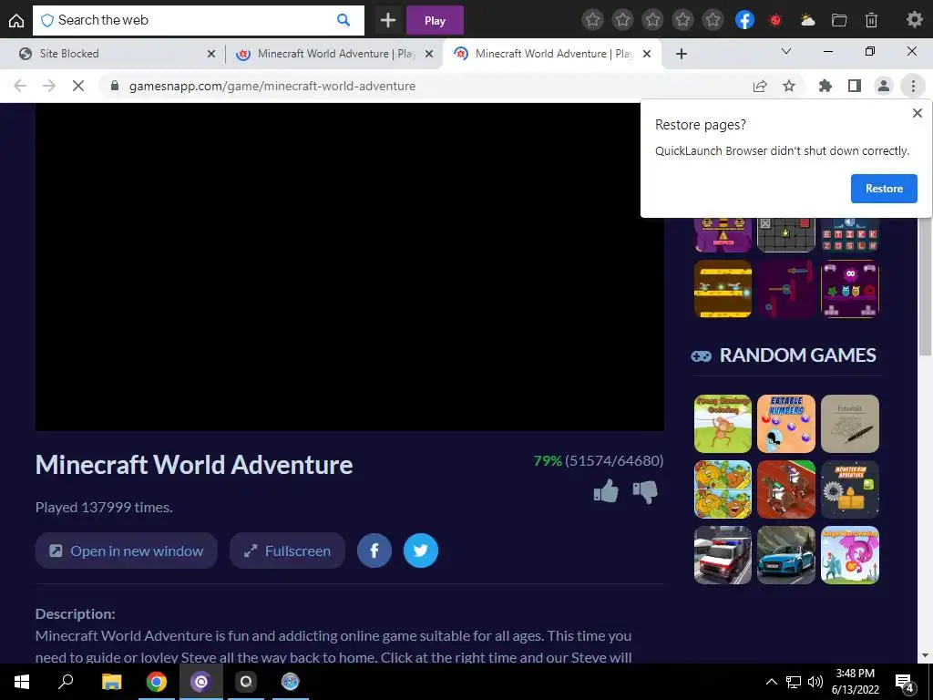Open the Facebook shortcut in the launcher bar

coord(744,20)
